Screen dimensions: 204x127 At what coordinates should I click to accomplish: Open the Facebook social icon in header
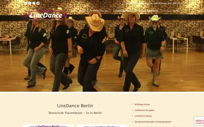click(x=30, y=3)
